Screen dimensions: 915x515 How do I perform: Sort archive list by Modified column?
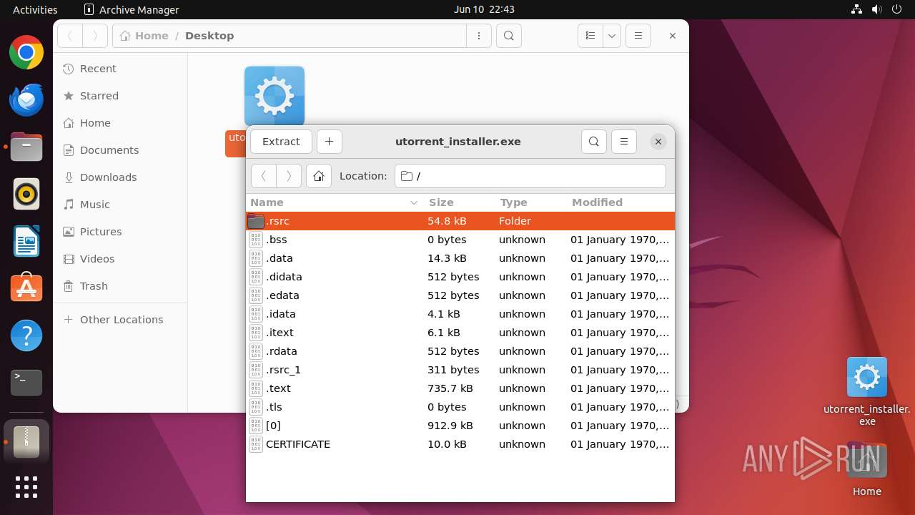[x=620, y=202]
